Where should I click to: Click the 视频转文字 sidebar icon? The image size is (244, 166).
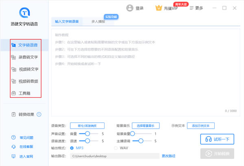14,69
